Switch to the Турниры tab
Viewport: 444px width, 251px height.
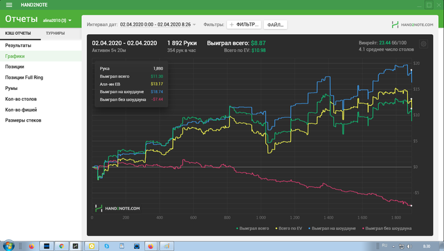click(x=55, y=33)
